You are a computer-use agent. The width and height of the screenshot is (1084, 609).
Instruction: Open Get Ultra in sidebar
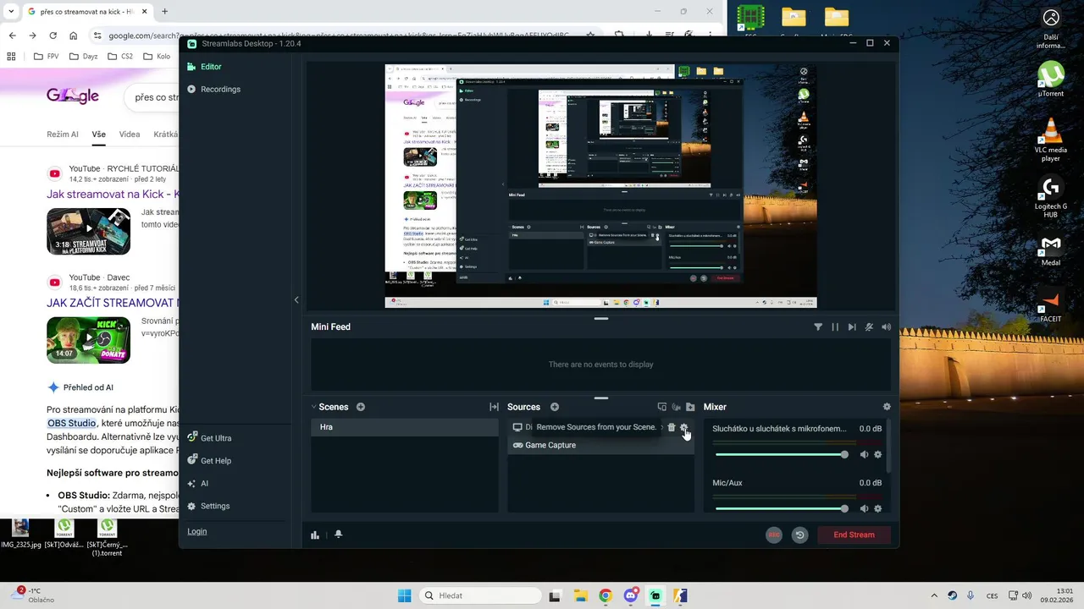pos(209,438)
